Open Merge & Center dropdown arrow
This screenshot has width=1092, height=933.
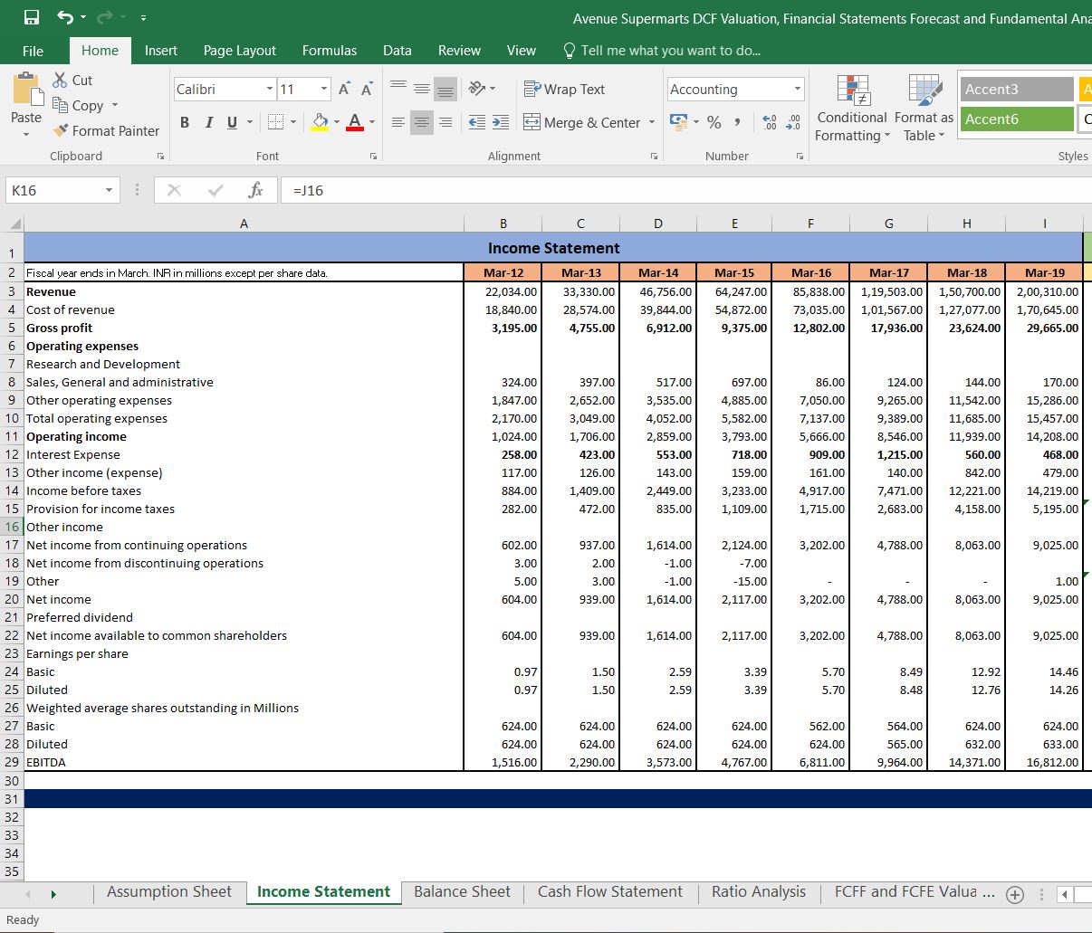coord(652,122)
